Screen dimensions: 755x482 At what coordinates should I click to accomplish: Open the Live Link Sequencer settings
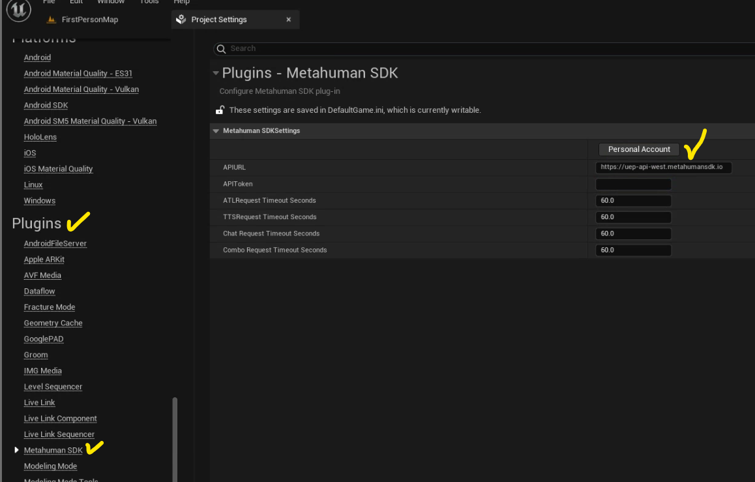pos(59,434)
